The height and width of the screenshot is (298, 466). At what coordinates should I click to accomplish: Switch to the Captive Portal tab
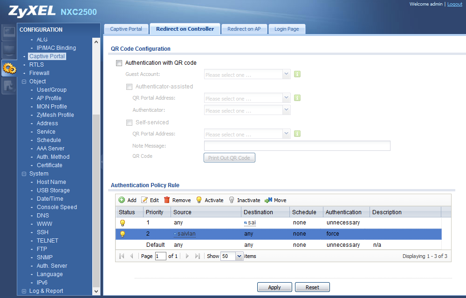tap(126, 29)
